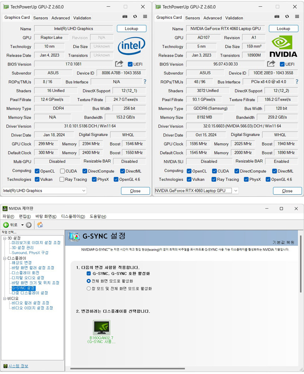
Task: Click Lookup button in NVIDIA GPU-Z window
Action: point(283,29)
